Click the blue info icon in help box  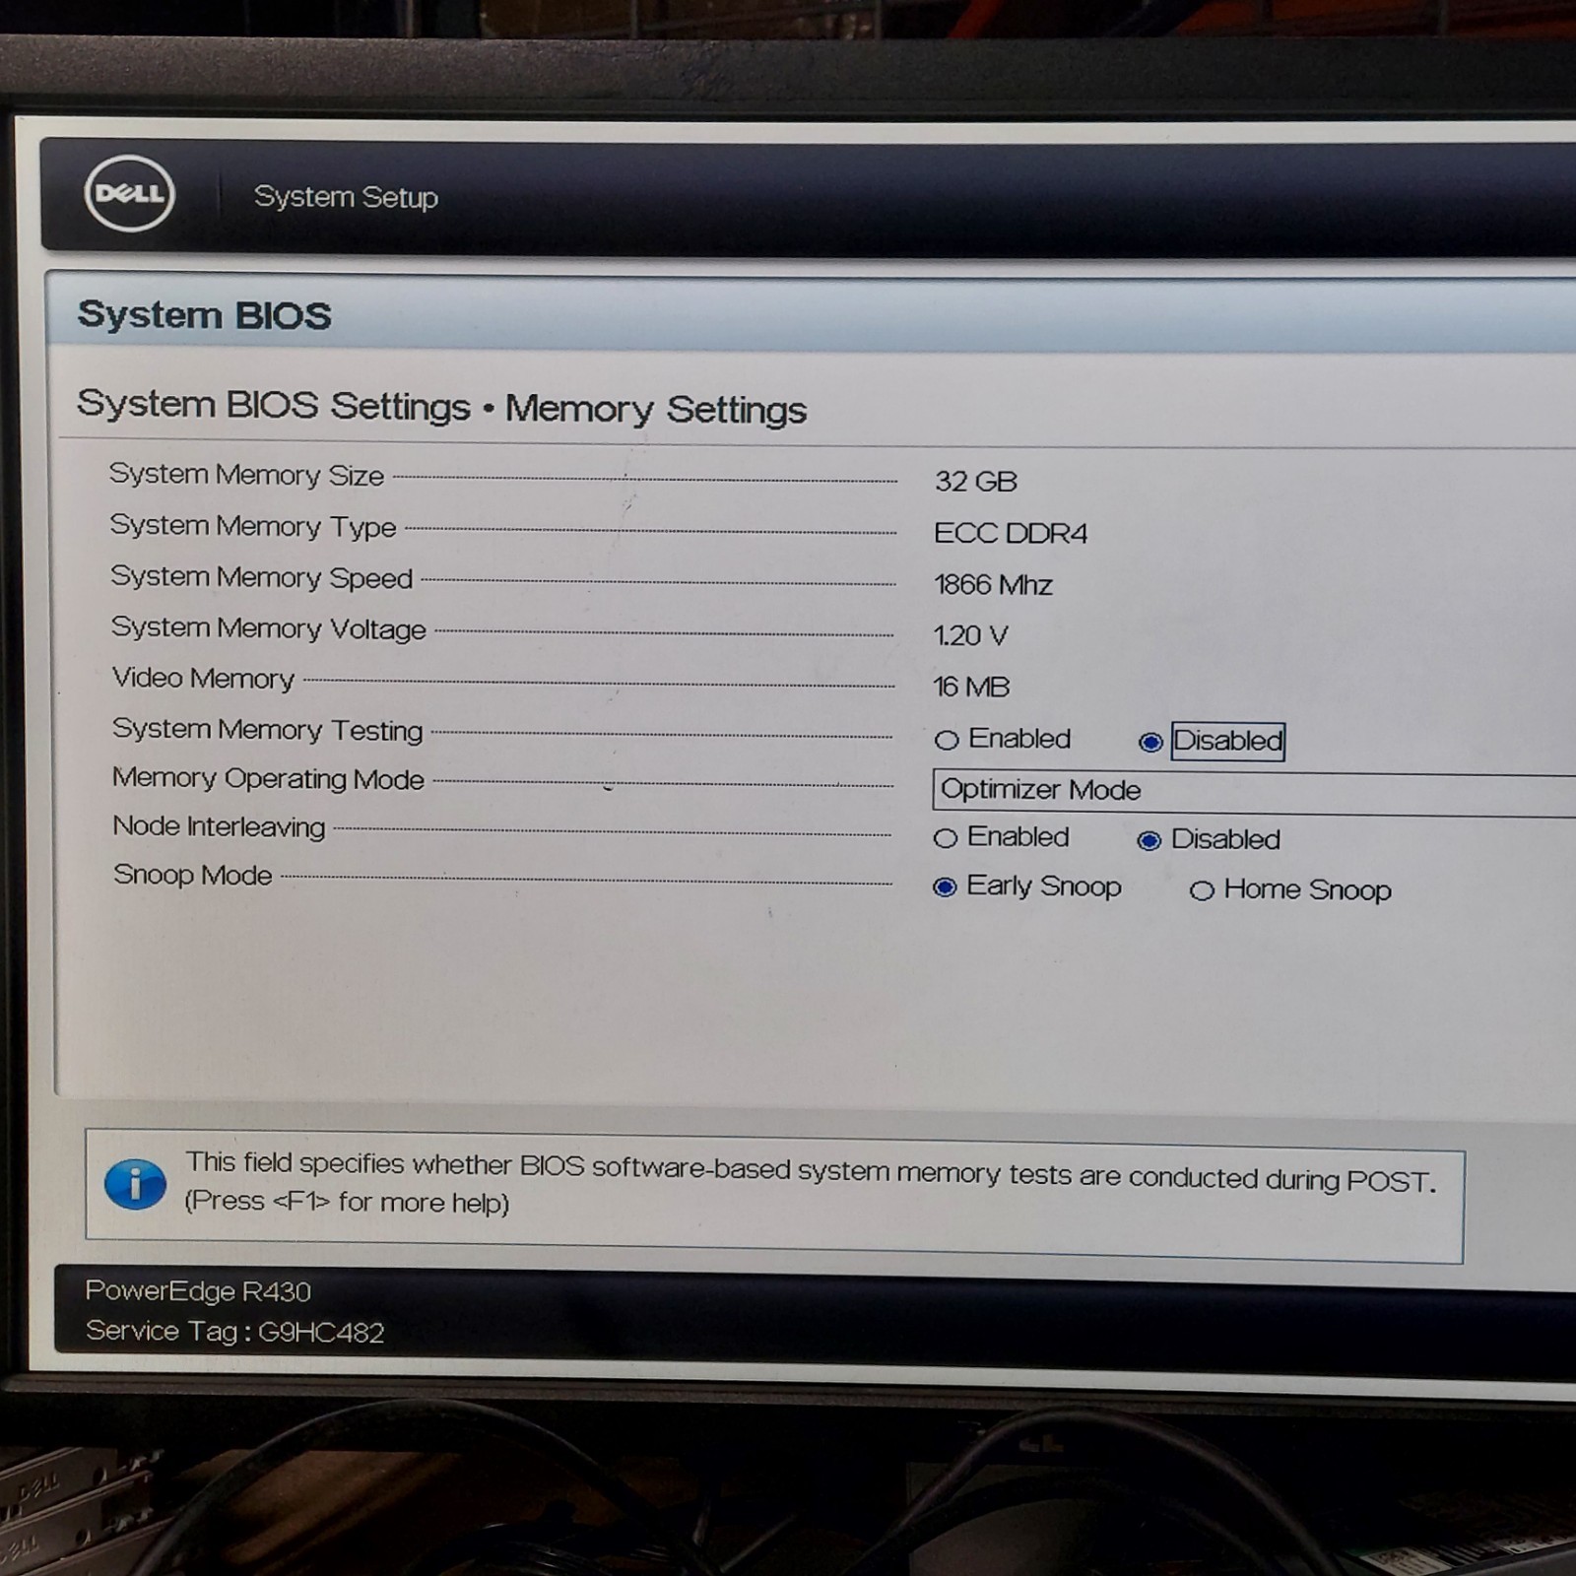[x=135, y=1184]
